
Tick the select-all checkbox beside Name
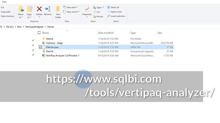(x=39, y=33)
